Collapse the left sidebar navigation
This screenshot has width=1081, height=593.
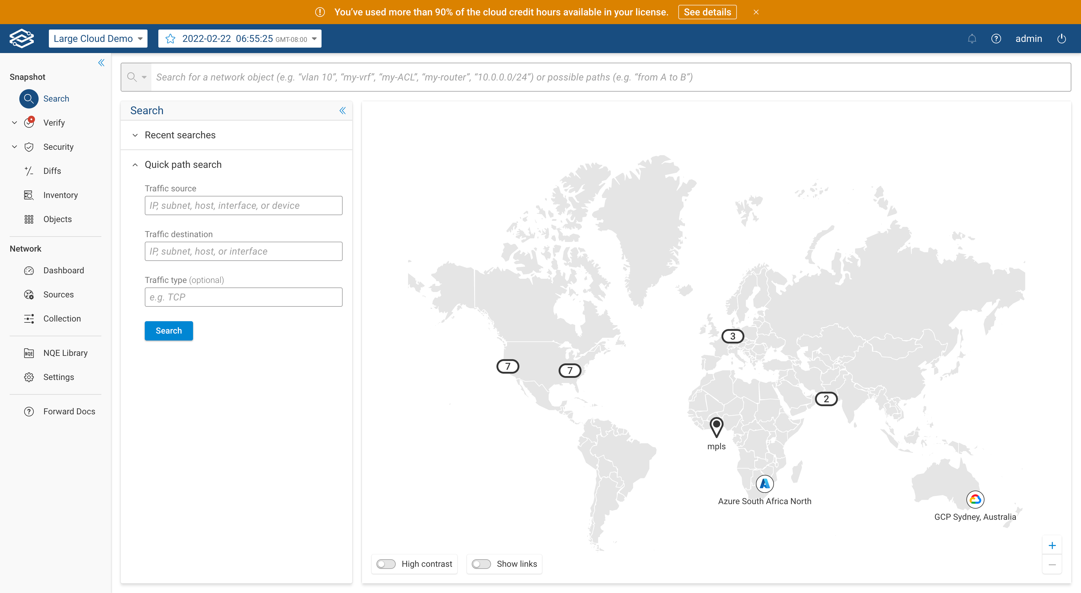click(101, 63)
